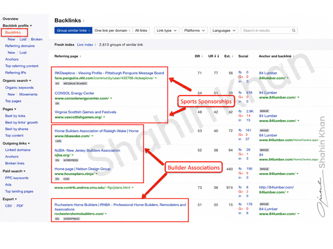Open Organic keywords in sidebar
This screenshot has height=249, width=333.
(19, 88)
